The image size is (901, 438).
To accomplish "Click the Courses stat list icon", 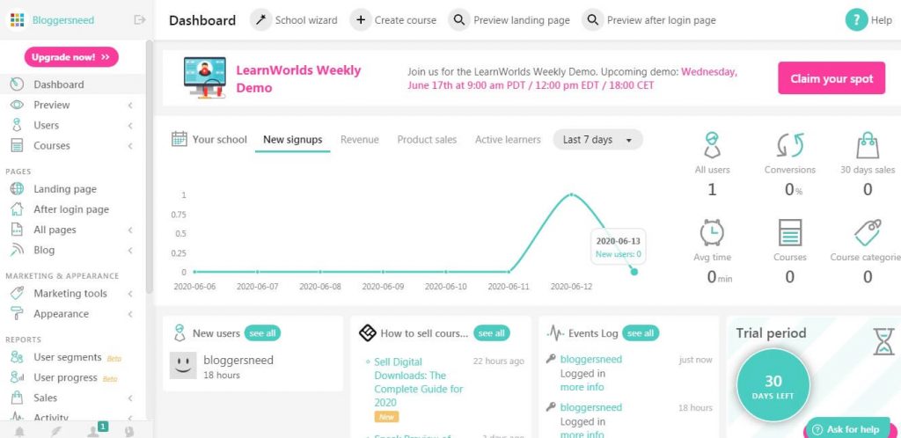I will point(790,232).
